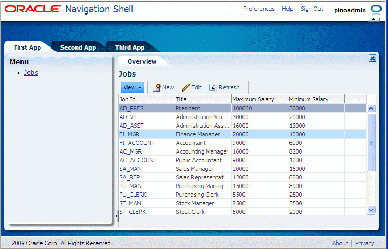Sort by the Job Id column header
The height and width of the screenshot is (249, 388).
pyautogui.click(x=147, y=99)
